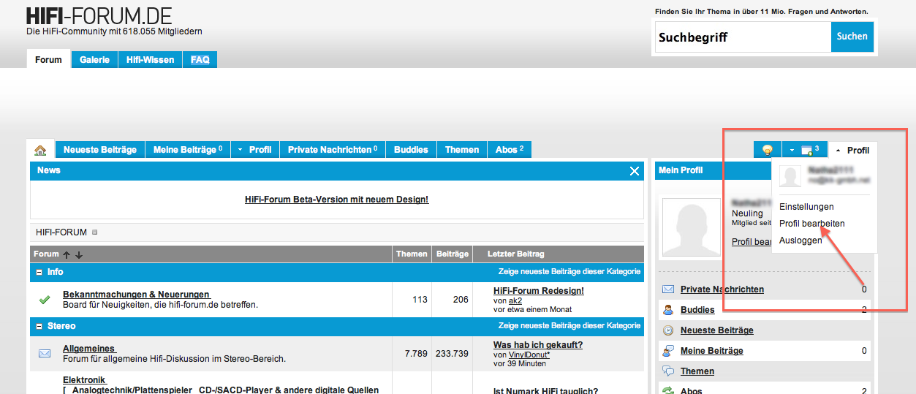The height and width of the screenshot is (394, 916).
Task: Click the small avatar in the Profil dropdown
Action: (790, 175)
